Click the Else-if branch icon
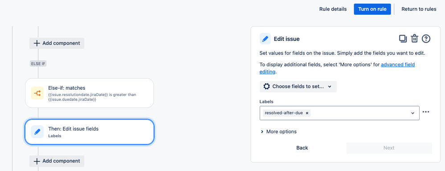This screenshot has width=445, height=171. [37, 93]
